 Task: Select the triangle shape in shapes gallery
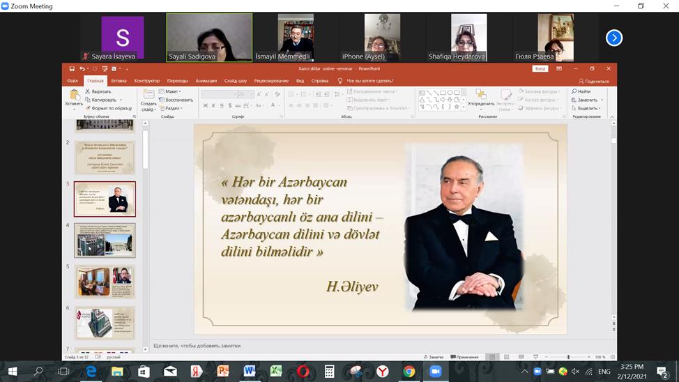coord(422,100)
